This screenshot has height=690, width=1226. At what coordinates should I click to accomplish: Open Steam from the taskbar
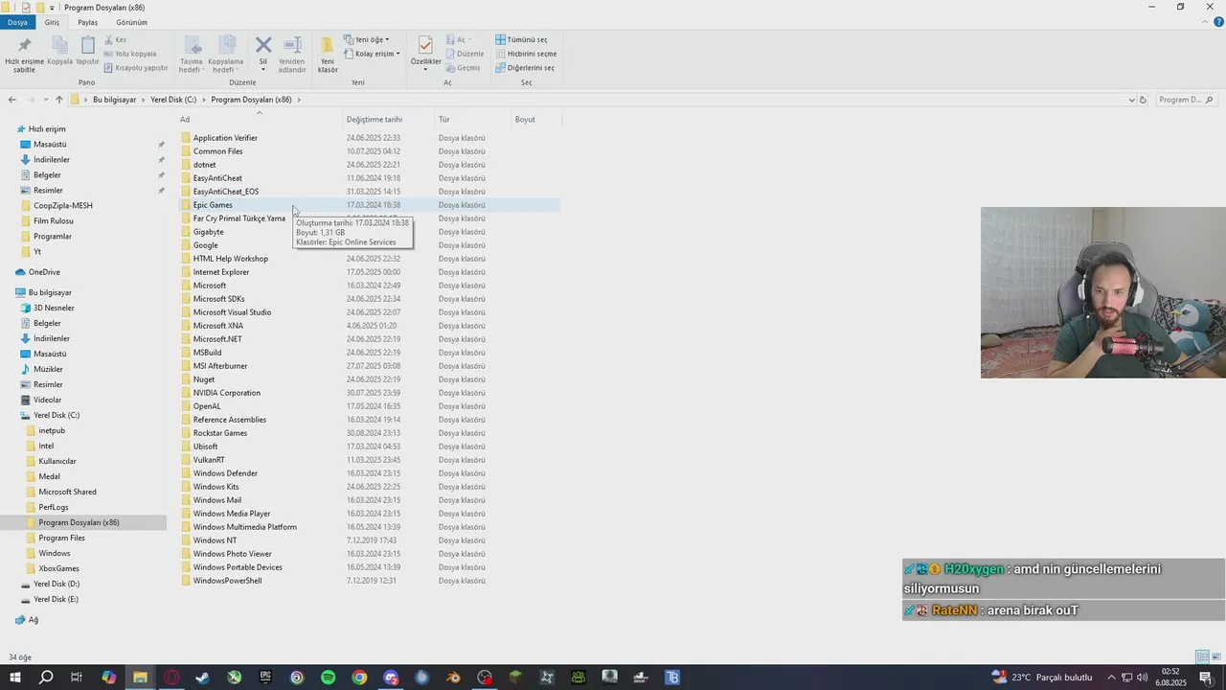(x=202, y=678)
